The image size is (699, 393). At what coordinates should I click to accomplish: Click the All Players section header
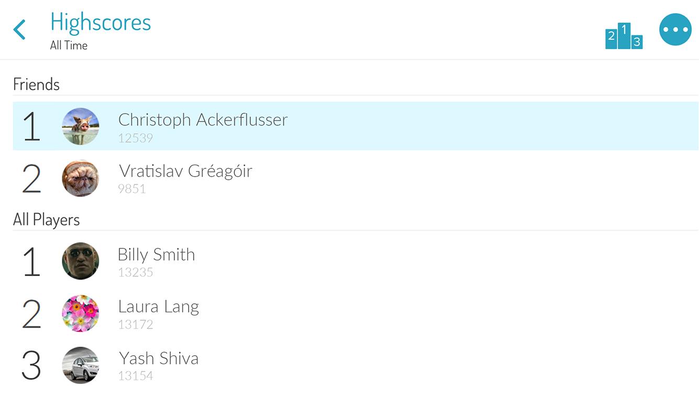46,220
